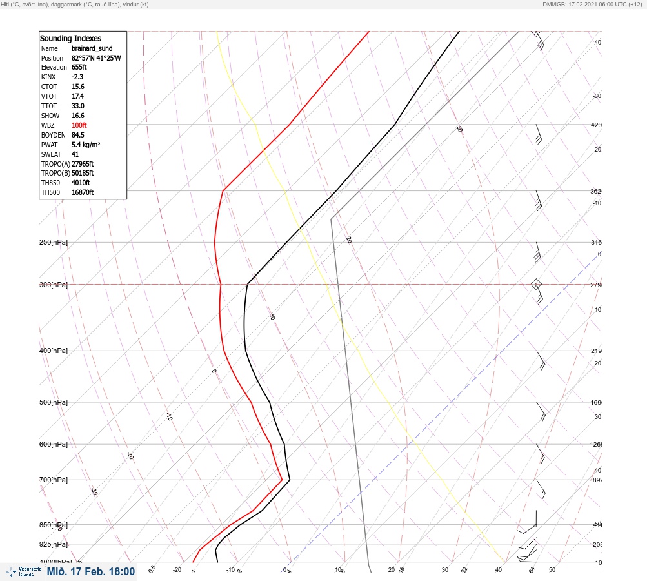Click the TROPO(B) value 50185ft
This screenshot has height=581, width=647.
[x=83, y=173]
